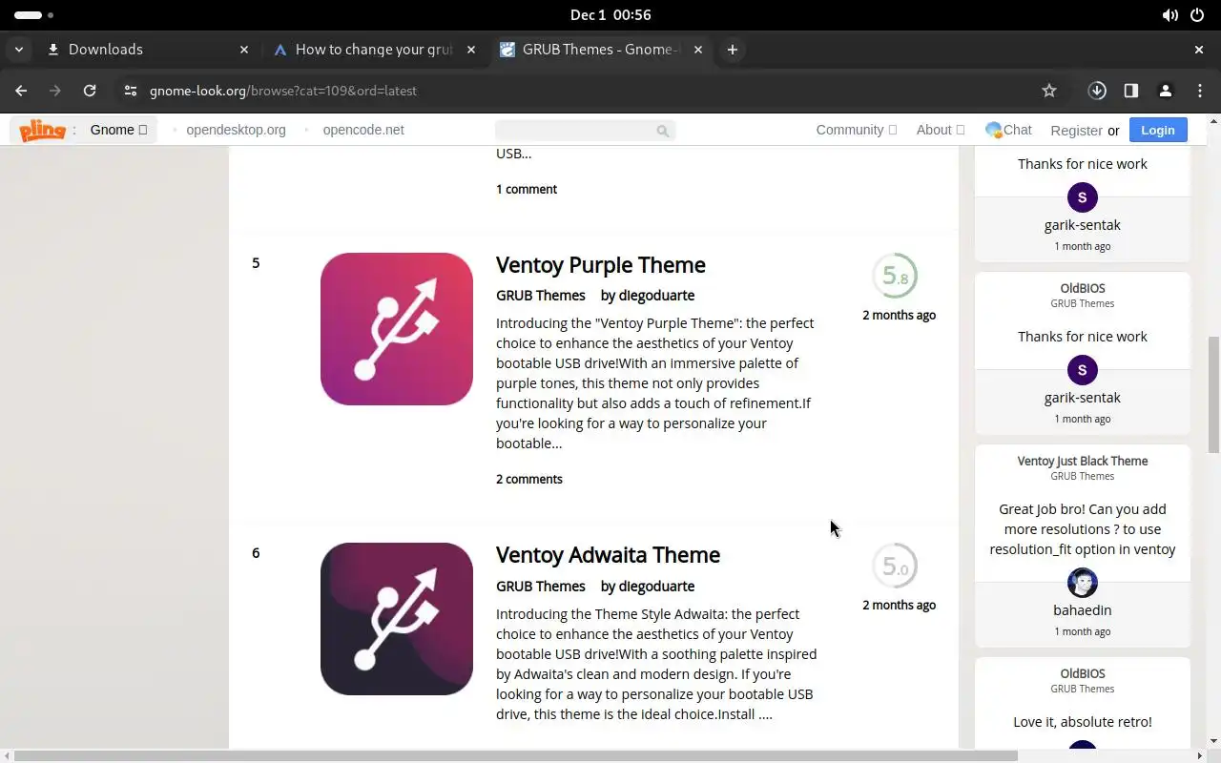Viewport: 1221px width, 763px height.
Task: Click the 5.0 rating circle
Action: coord(895,566)
